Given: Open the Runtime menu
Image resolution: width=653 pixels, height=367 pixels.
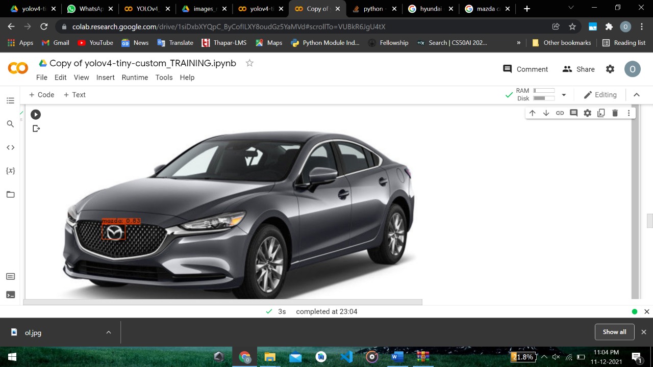Looking at the screenshot, I should [135, 77].
